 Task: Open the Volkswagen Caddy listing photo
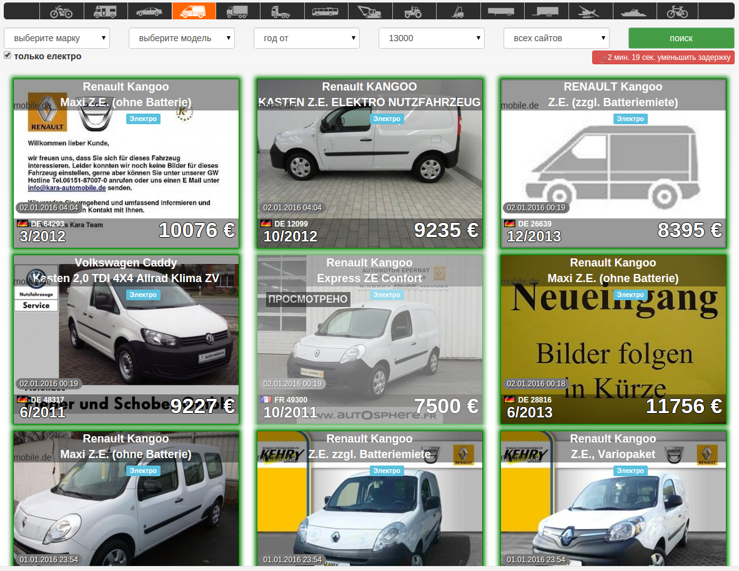126,339
